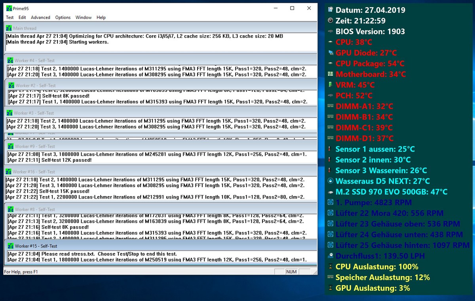Screen dimensions: 475x301
Task: Click the Worker #3 Self-Test window icon
Action: (x=10, y=113)
